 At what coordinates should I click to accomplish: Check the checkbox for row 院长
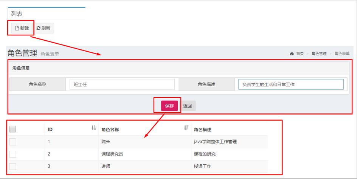(12, 142)
